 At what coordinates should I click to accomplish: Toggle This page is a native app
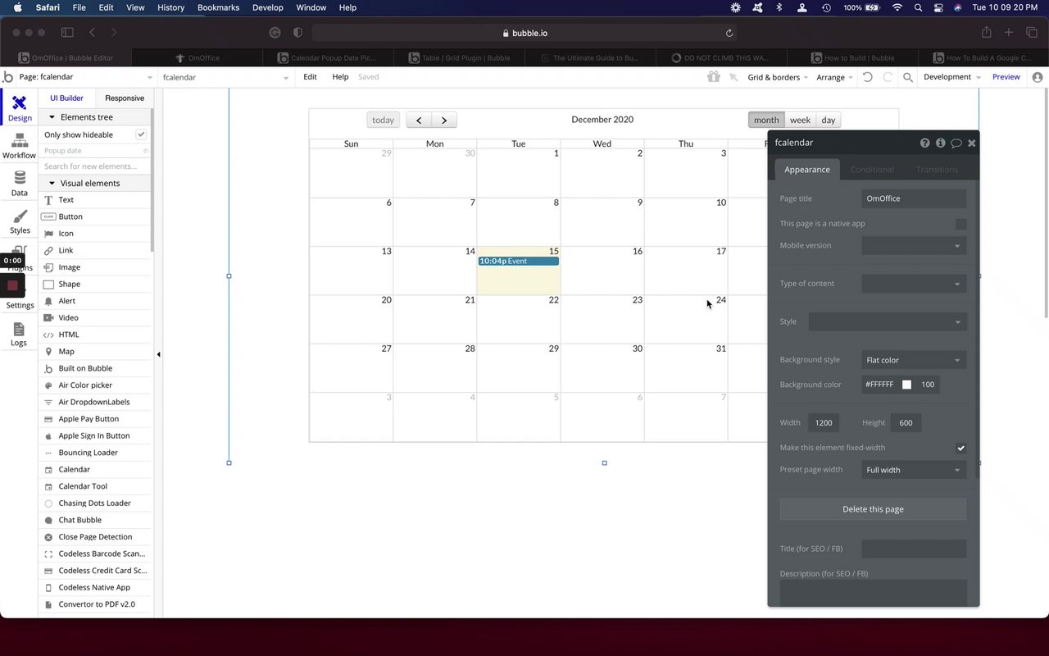pyautogui.click(x=960, y=224)
